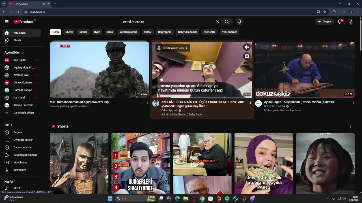This screenshot has height=203, width=362.
Task: Select the Tümü filter chip
Action: [x=55, y=32]
